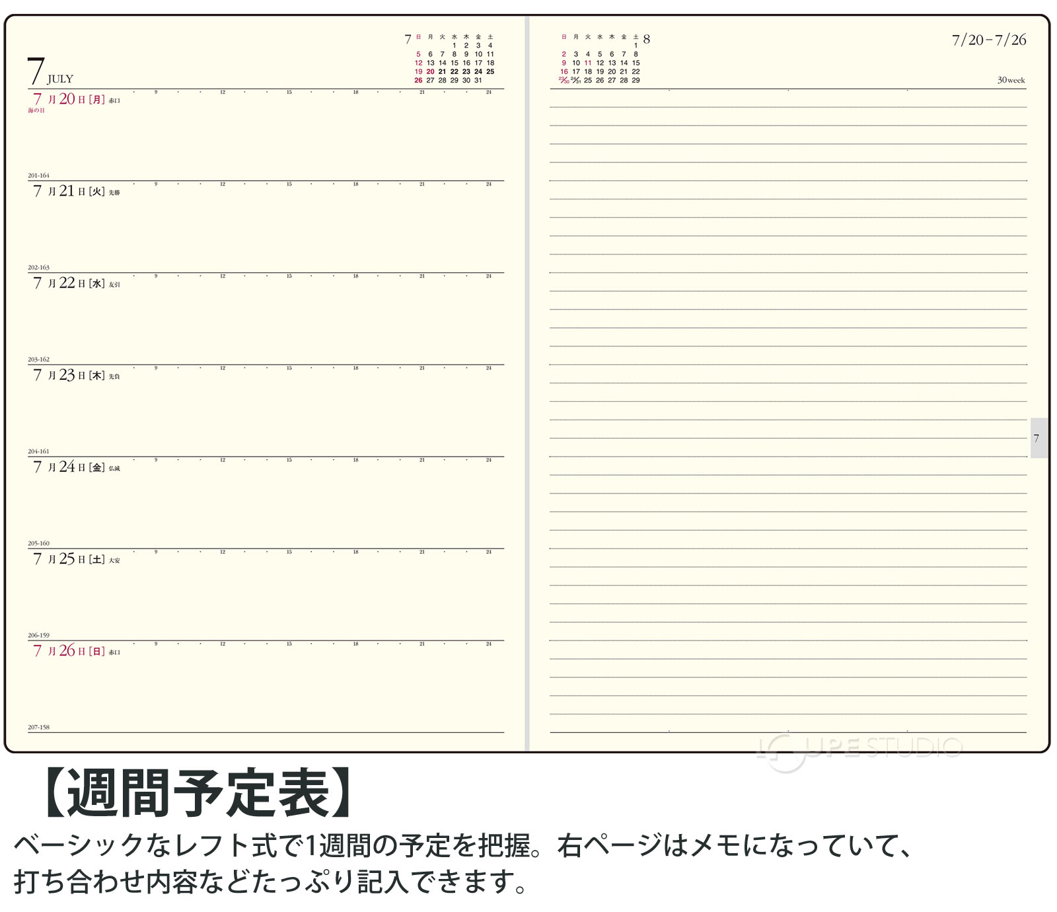This screenshot has height=912, width=1057.
Task: Select the 7月20日 Monday date header
Action: point(75,99)
